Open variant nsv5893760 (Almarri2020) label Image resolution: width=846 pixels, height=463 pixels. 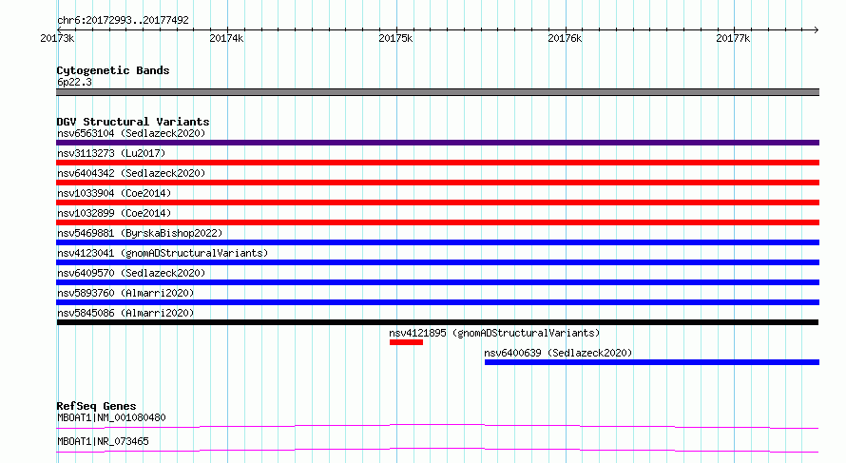point(125,293)
